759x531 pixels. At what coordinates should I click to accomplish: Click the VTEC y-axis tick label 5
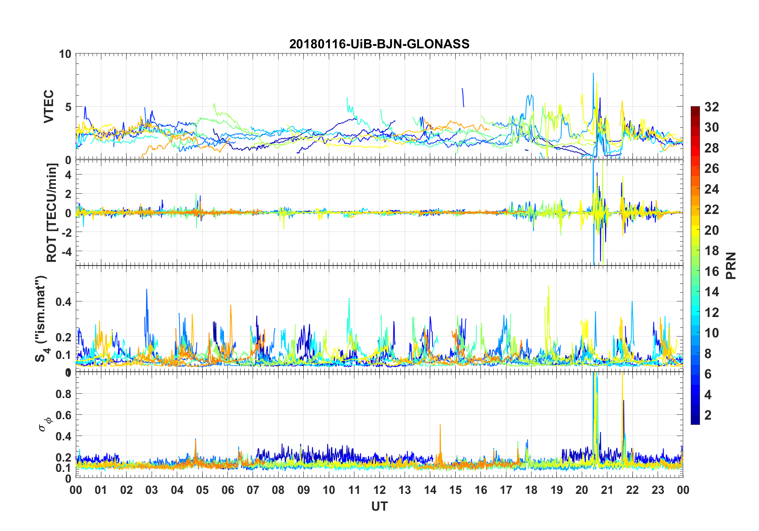(68, 107)
